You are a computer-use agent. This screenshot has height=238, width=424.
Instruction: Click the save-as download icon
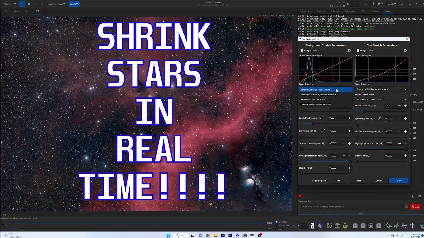pyautogui.click(x=373, y=4)
